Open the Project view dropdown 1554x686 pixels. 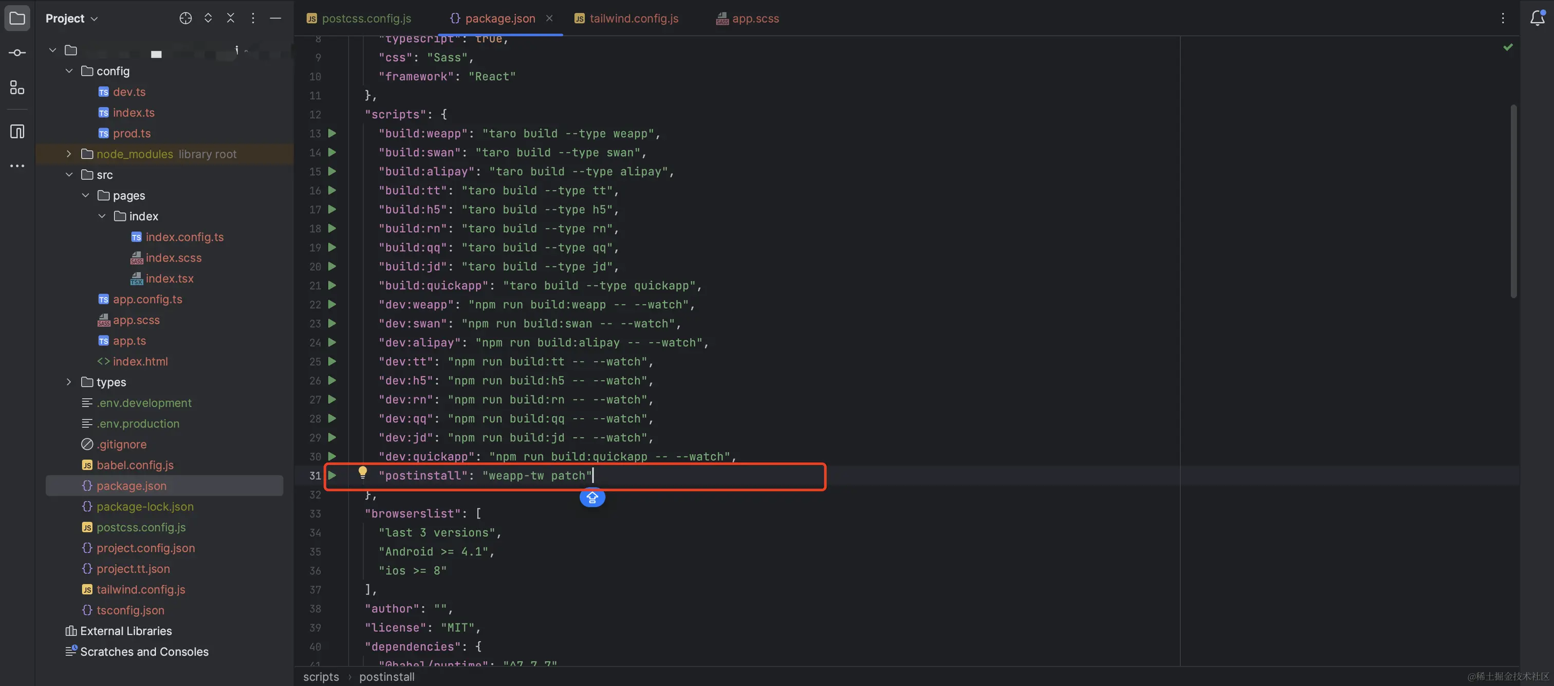pyautogui.click(x=71, y=18)
